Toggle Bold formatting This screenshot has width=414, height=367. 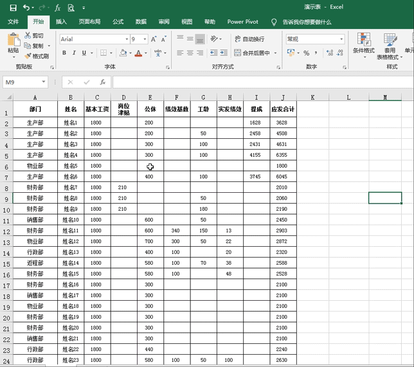pos(64,53)
